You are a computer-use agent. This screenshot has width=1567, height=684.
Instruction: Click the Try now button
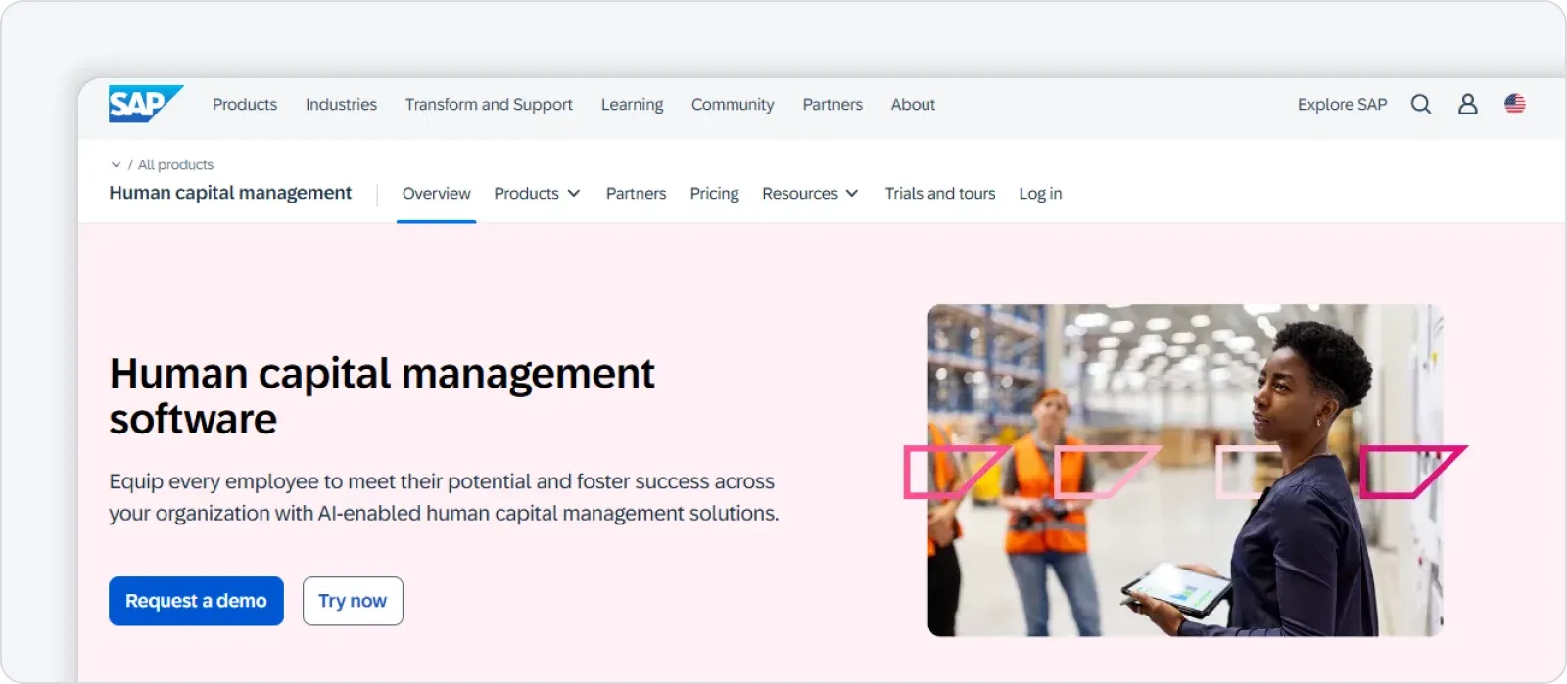353,601
